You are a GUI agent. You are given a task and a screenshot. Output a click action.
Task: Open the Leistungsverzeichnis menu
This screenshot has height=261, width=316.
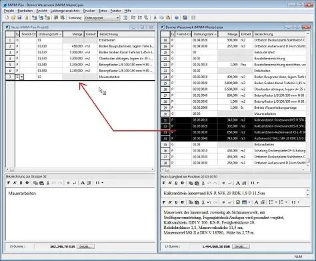click(x=65, y=11)
